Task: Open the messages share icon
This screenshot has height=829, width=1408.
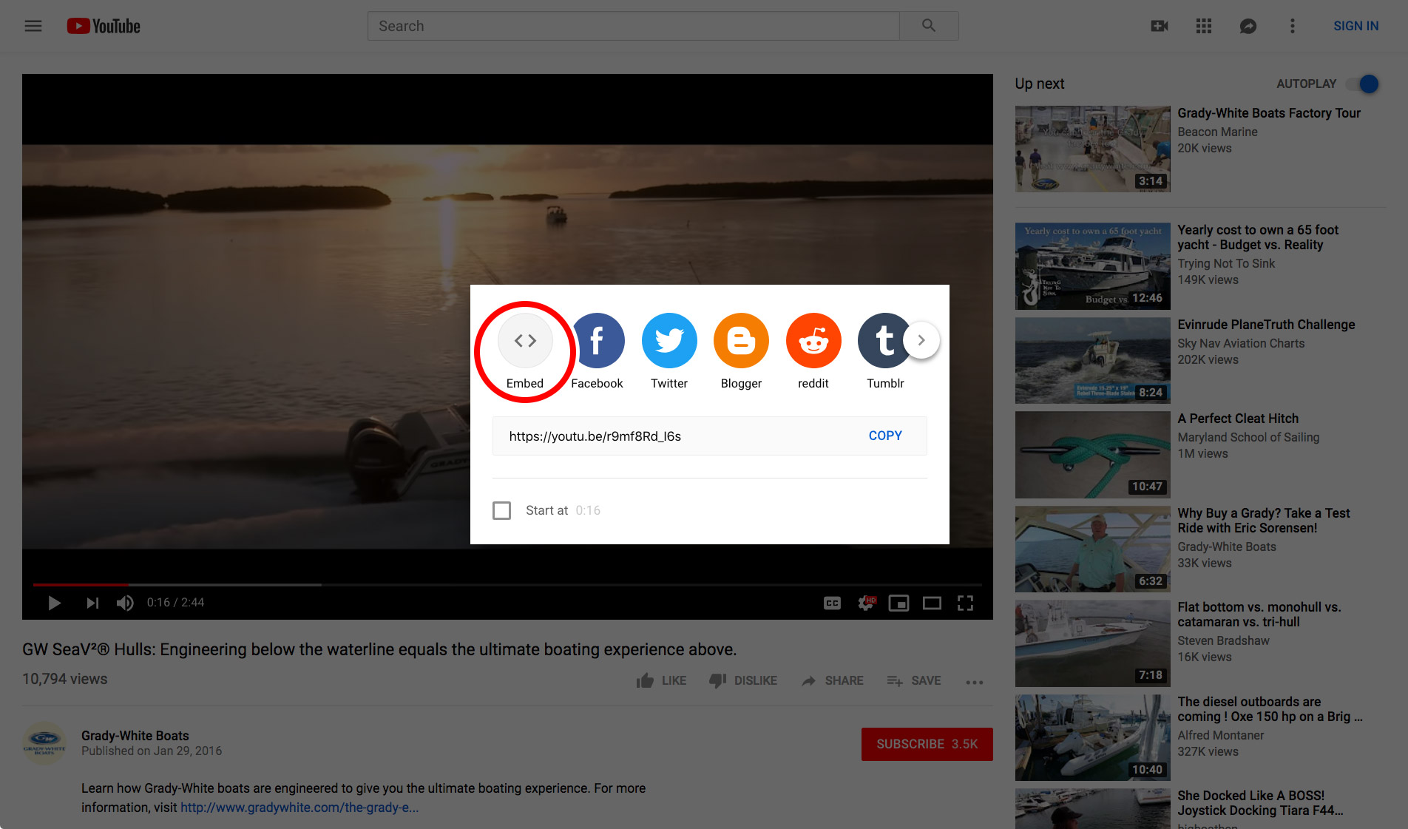Action: pos(1248,26)
